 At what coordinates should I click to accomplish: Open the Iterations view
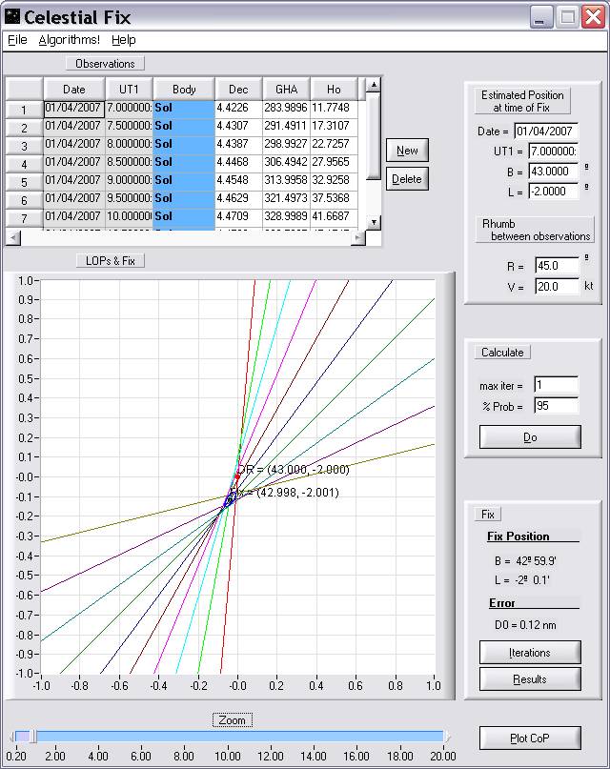(x=530, y=653)
